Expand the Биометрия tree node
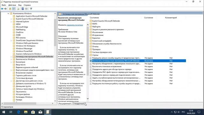The height and width of the screenshot is (115, 204). point(11,62)
